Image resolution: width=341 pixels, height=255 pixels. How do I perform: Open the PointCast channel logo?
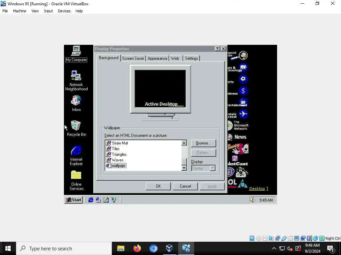pyautogui.click(x=238, y=161)
